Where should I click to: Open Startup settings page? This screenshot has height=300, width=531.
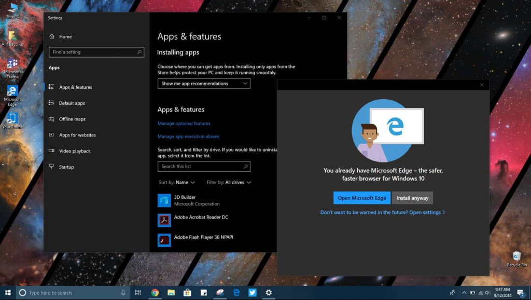pos(96,167)
